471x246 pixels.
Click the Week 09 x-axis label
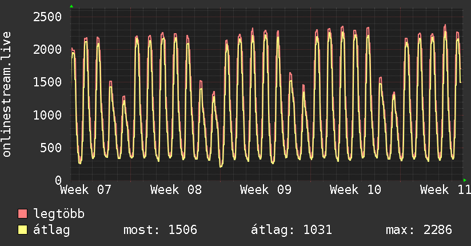[x=266, y=189]
